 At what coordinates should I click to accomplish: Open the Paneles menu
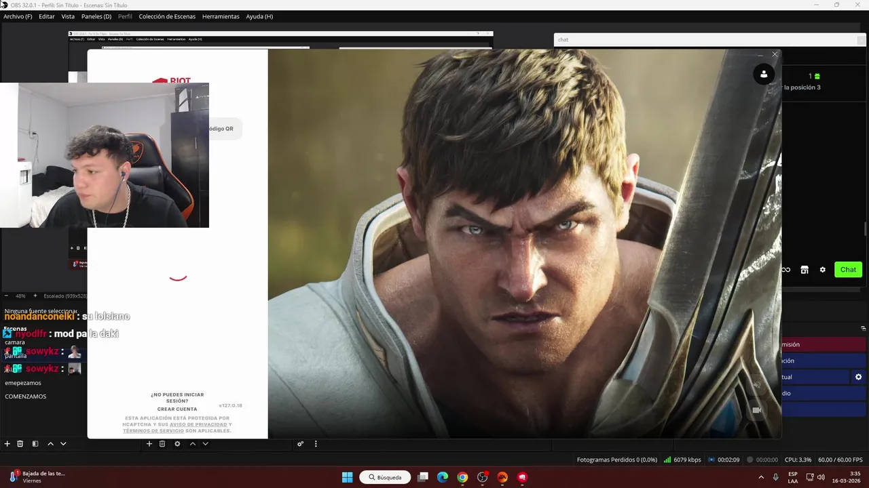click(96, 16)
